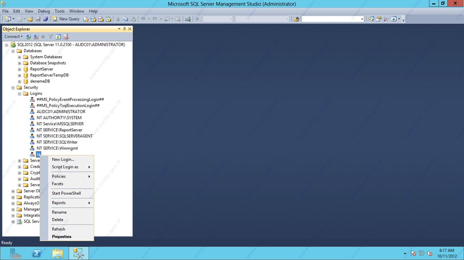Open the Help menu
The height and width of the screenshot is (260, 464).
[x=93, y=11]
